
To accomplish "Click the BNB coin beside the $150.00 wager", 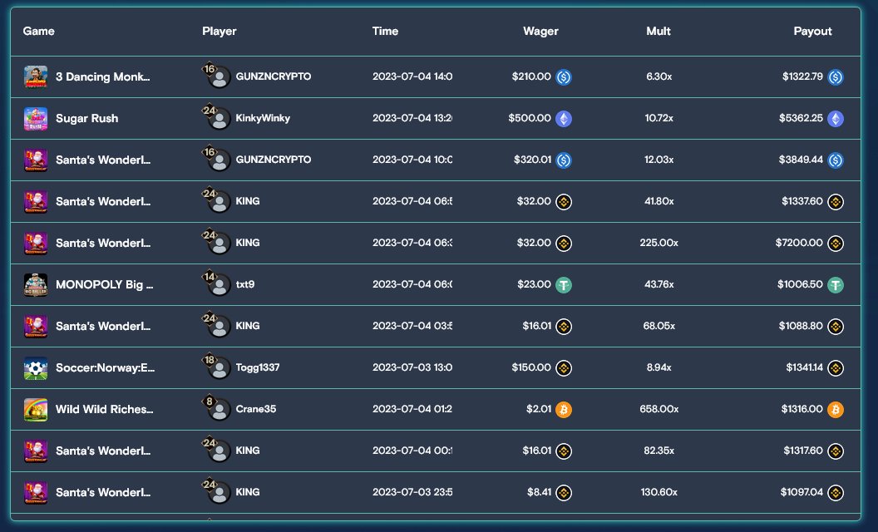I will 564,368.
